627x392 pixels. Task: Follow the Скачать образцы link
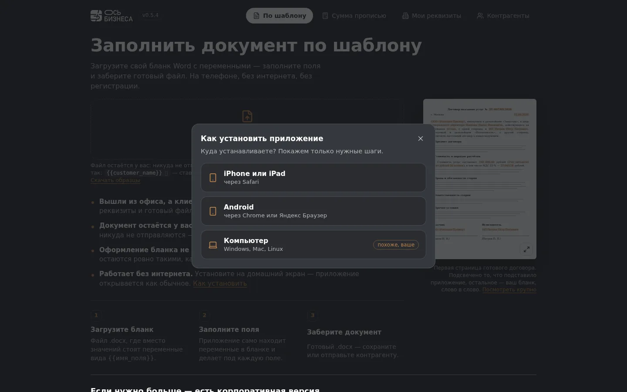click(x=115, y=180)
